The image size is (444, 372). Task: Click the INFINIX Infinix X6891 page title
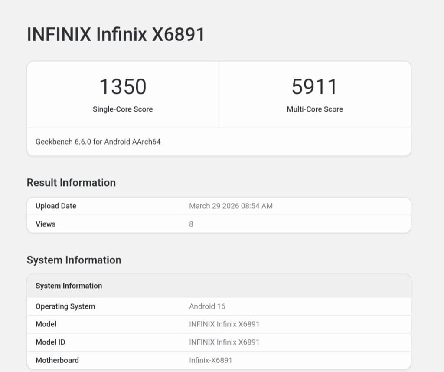coord(115,34)
